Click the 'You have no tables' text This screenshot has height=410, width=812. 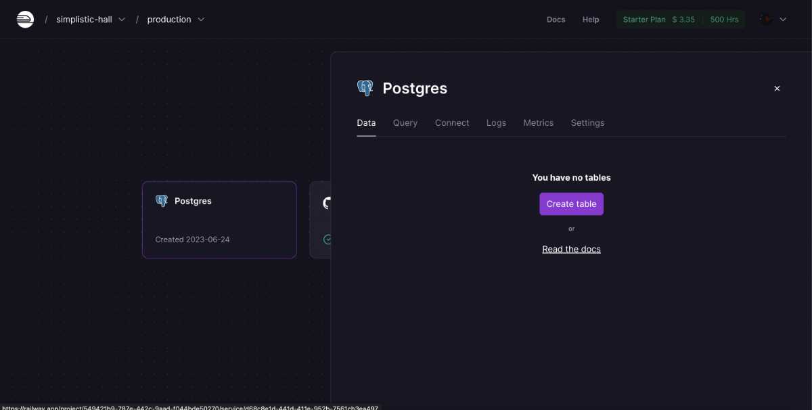(x=571, y=177)
